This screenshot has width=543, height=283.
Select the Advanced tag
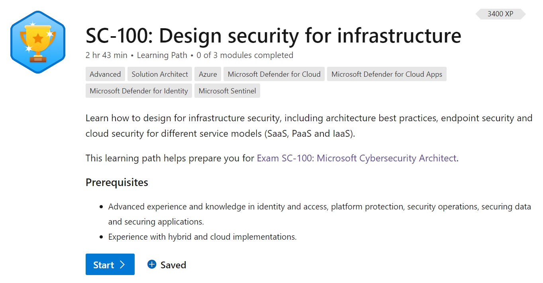click(x=105, y=74)
